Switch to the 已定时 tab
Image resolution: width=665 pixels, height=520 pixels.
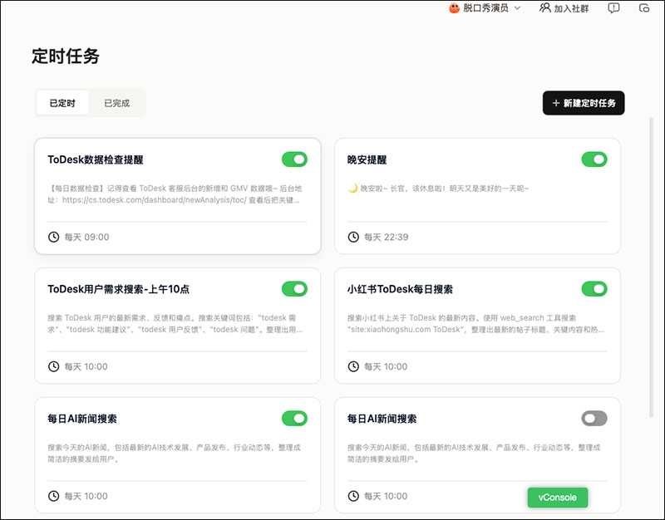(62, 103)
